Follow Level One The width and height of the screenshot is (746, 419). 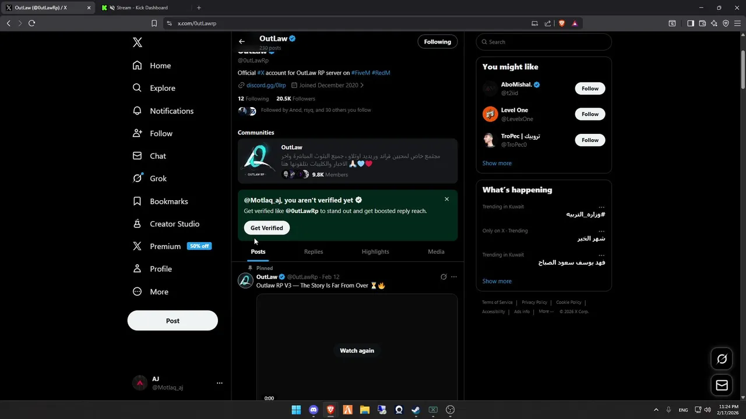pos(590,114)
